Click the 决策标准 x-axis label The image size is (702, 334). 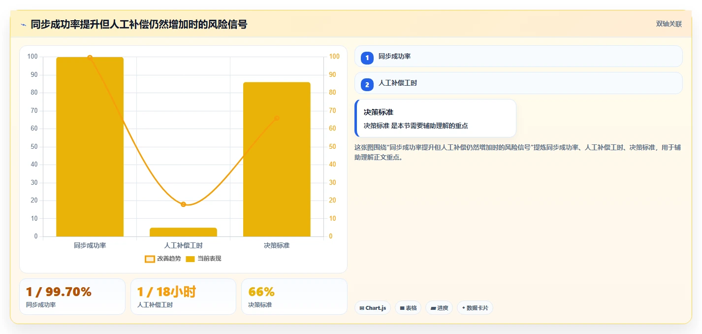point(277,245)
